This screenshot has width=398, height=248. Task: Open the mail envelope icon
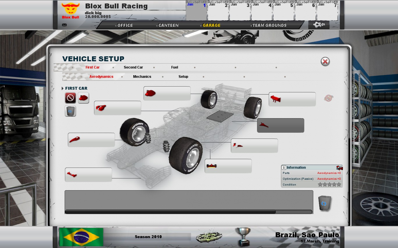point(64,25)
